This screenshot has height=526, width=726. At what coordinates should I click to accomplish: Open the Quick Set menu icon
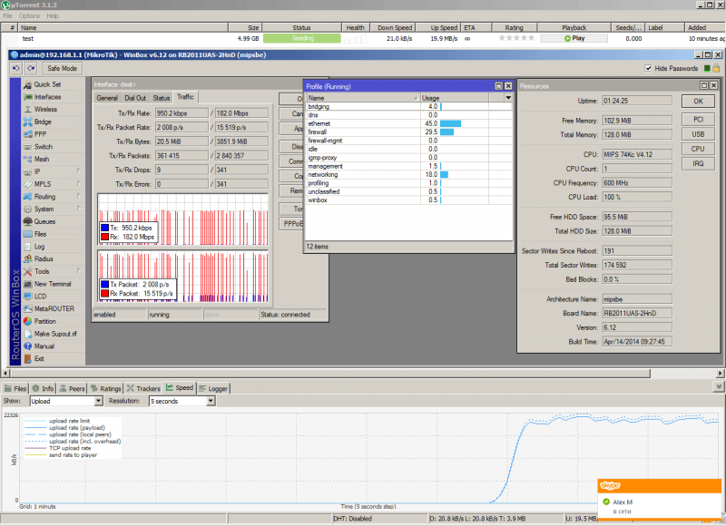[x=27, y=84]
